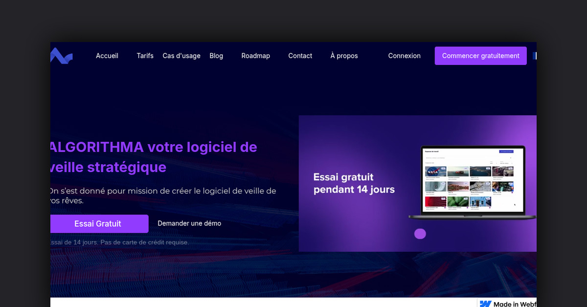Click the search bar shown in the laptop mockup
This screenshot has height=307, width=587.
[467, 158]
